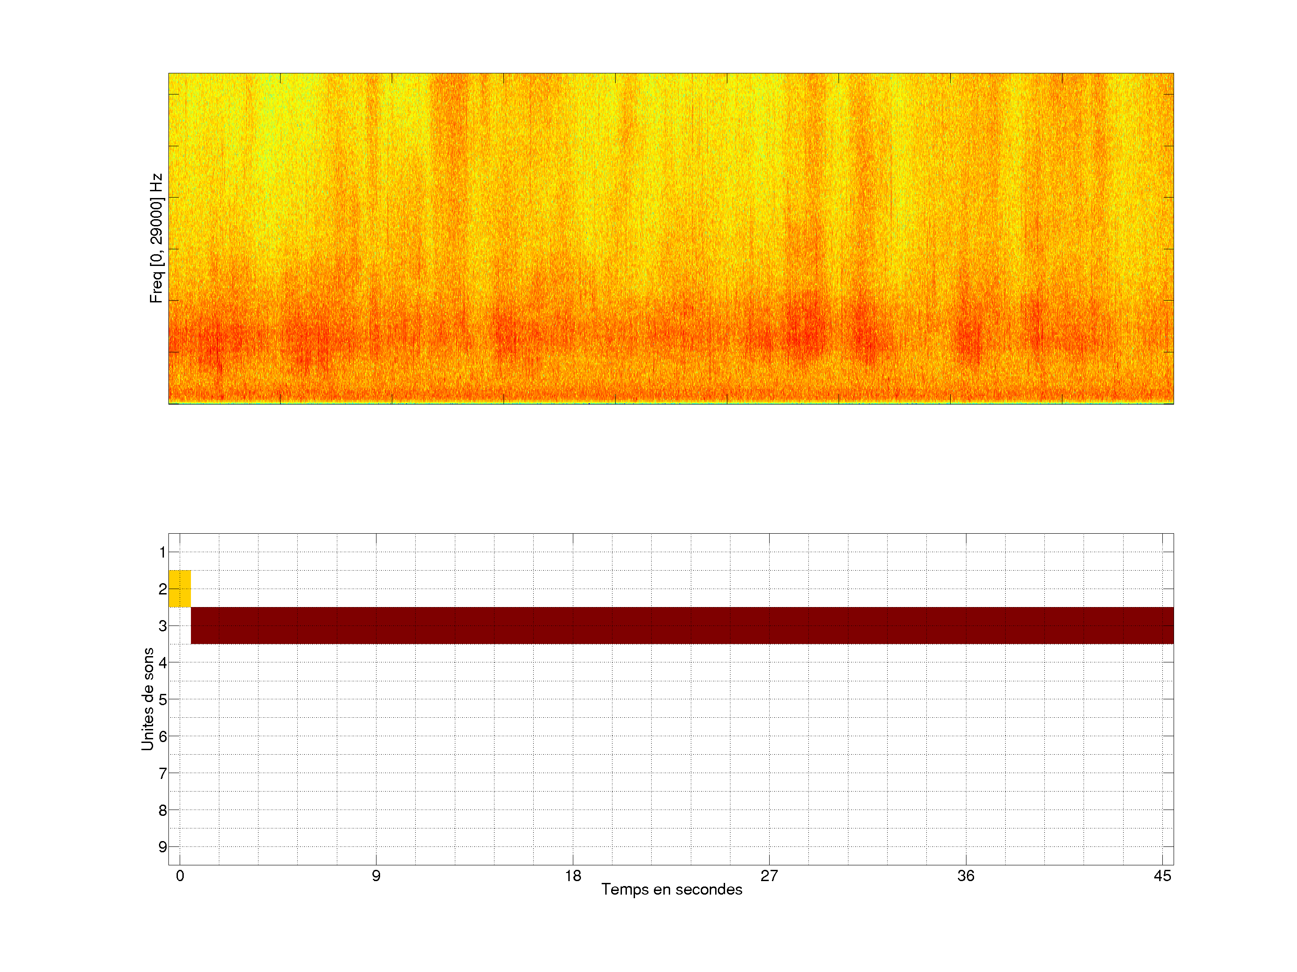Click the y-axis tick label 5
The height and width of the screenshot is (972, 1297).
(x=163, y=700)
